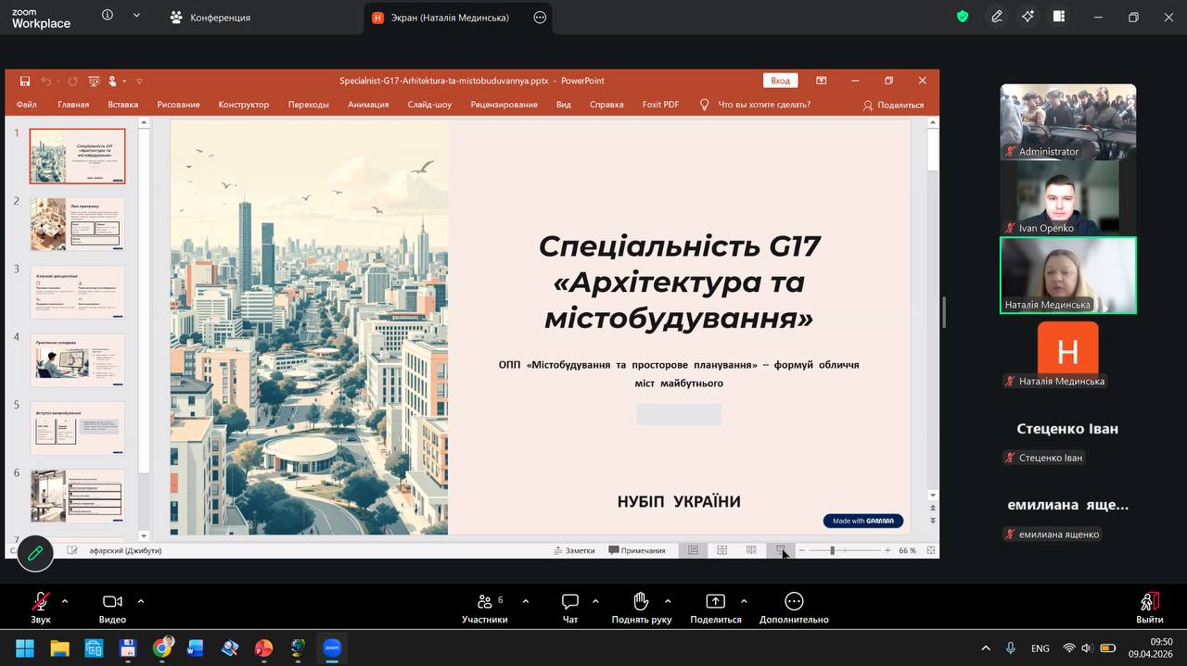1187x666 pixels.
Task: Open Zoom annotation pen tool in title bar
Action: pos(997,17)
